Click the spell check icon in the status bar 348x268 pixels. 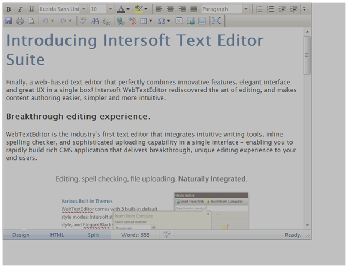point(167,235)
